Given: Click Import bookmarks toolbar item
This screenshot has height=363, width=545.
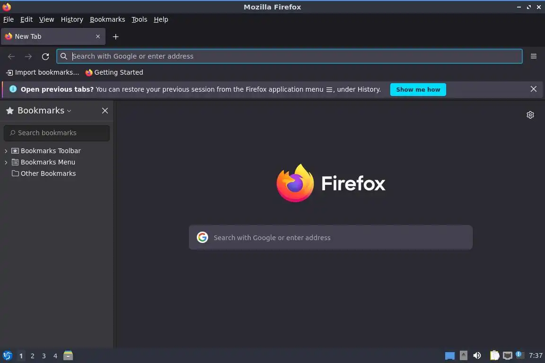Looking at the screenshot, I should pos(43,72).
